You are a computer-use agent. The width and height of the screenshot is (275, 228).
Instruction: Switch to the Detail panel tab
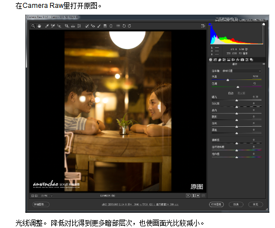point(220,60)
